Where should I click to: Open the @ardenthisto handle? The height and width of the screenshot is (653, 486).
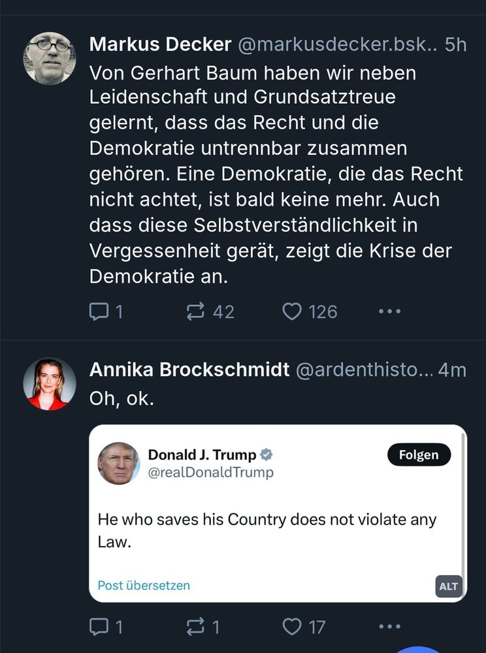click(364, 370)
